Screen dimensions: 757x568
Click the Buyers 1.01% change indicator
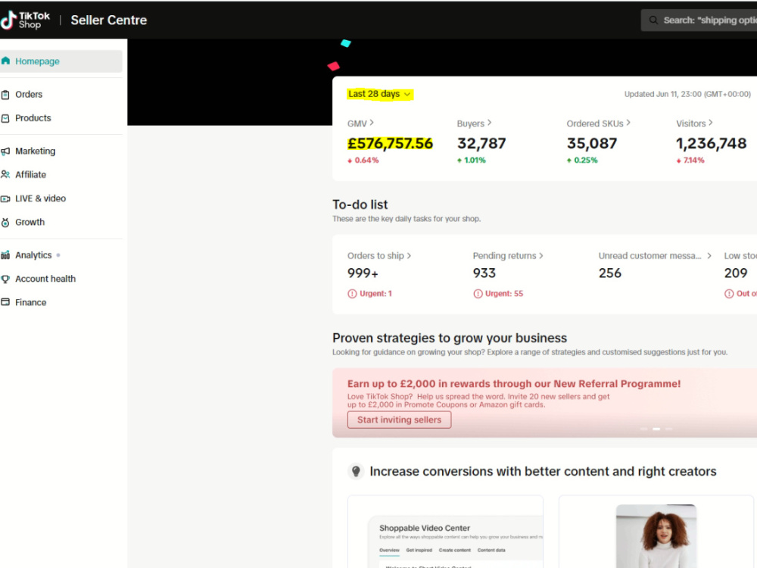pos(471,161)
